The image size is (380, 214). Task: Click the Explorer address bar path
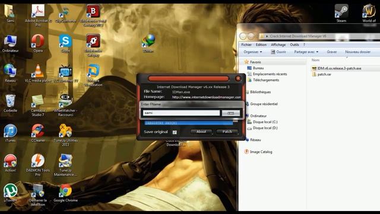298,36
